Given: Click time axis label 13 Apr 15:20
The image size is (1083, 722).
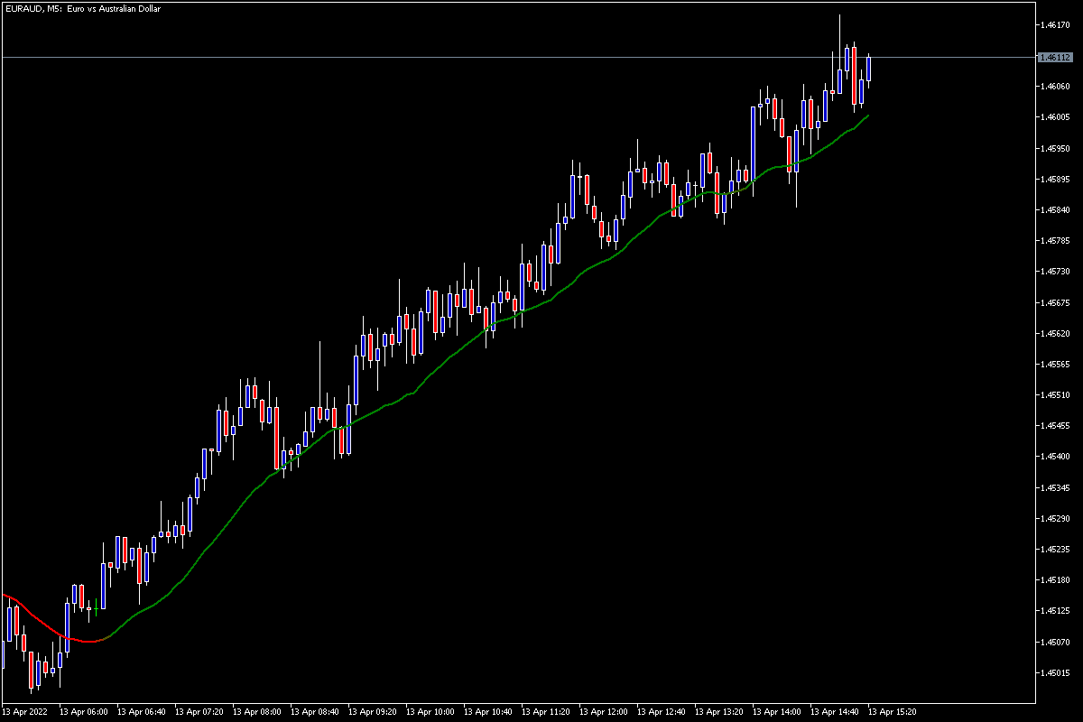Looking at the screenshot, I should click(x=893, y=712).
